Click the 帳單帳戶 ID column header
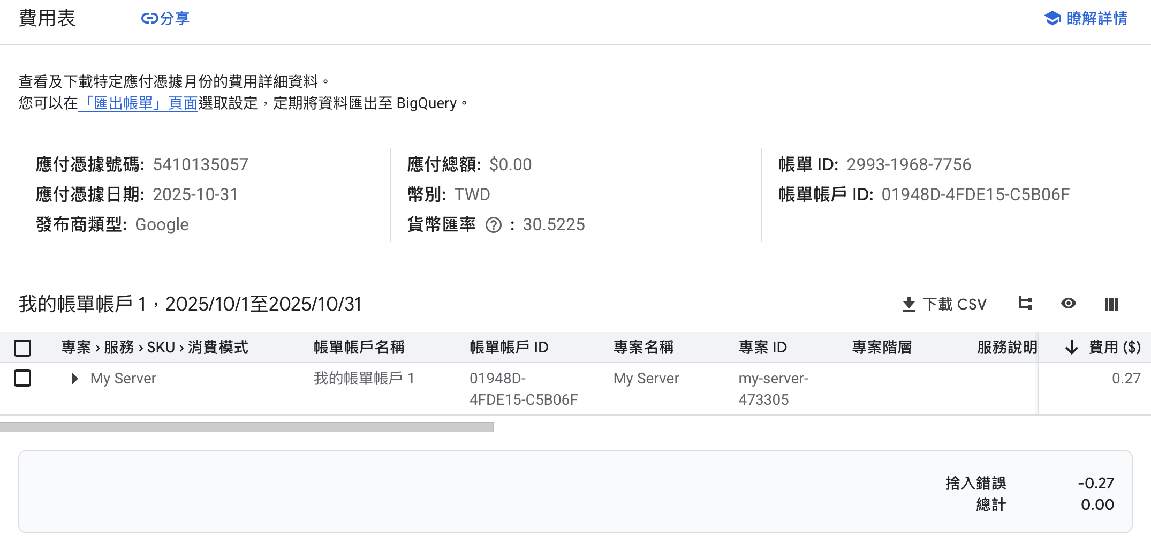1151x543 pixels. pyautogui.click(x=509, y=348)
